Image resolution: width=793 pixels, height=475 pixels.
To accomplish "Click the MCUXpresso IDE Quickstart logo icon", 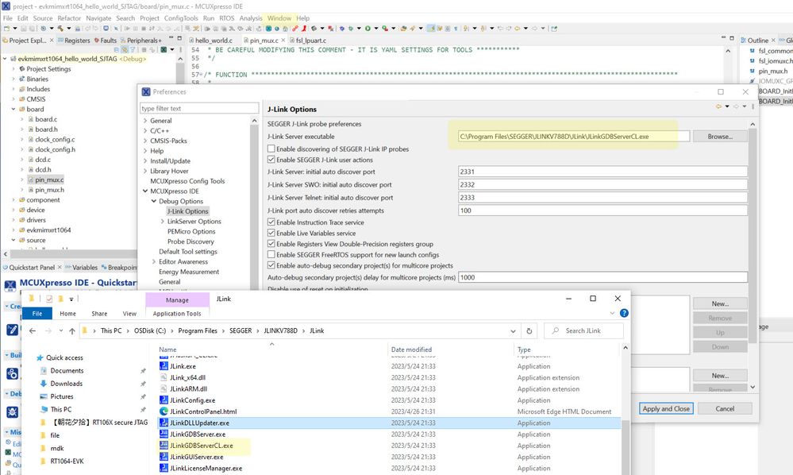I will [x=10, y=285].
